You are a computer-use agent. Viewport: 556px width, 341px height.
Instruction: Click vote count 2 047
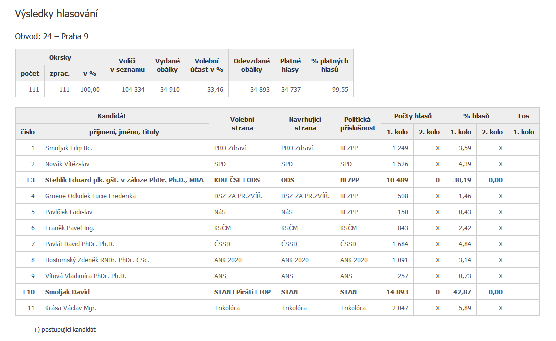pyautogui.click(x=400, y=308)
